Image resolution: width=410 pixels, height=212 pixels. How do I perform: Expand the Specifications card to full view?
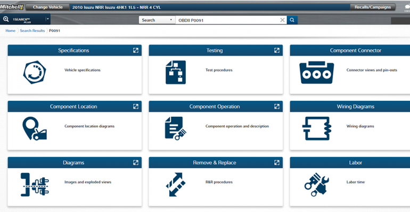coord(136,50)
